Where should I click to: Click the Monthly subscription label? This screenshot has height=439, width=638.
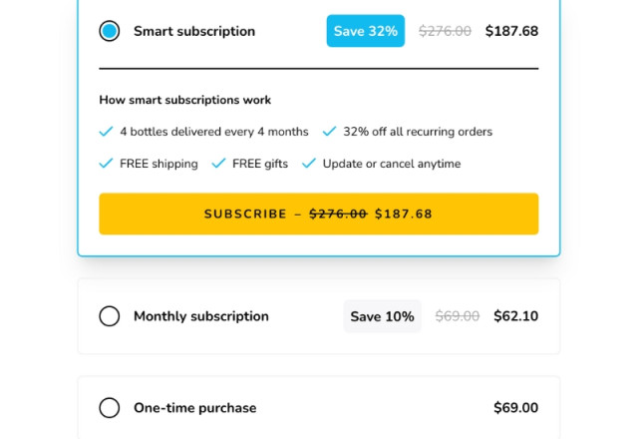point(201,316)
